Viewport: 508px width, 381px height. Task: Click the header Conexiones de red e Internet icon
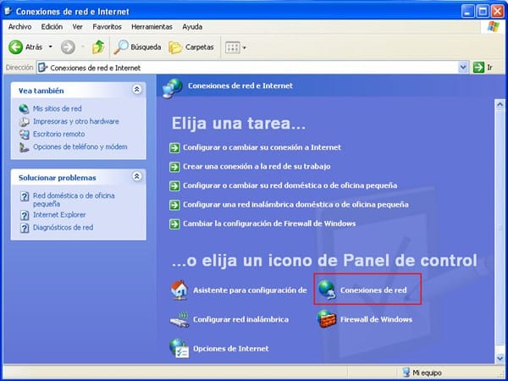pos(173,88)
